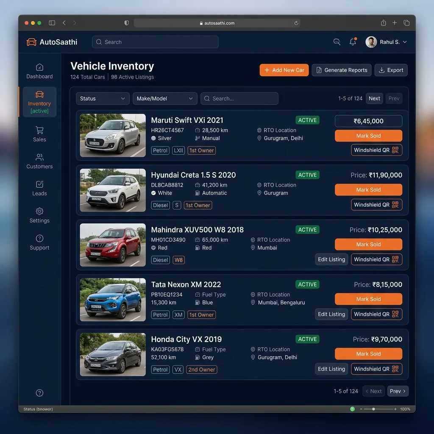Click the top Next pagination button
The width and height of the screenshot is (434, 434).
pos(374,98)
